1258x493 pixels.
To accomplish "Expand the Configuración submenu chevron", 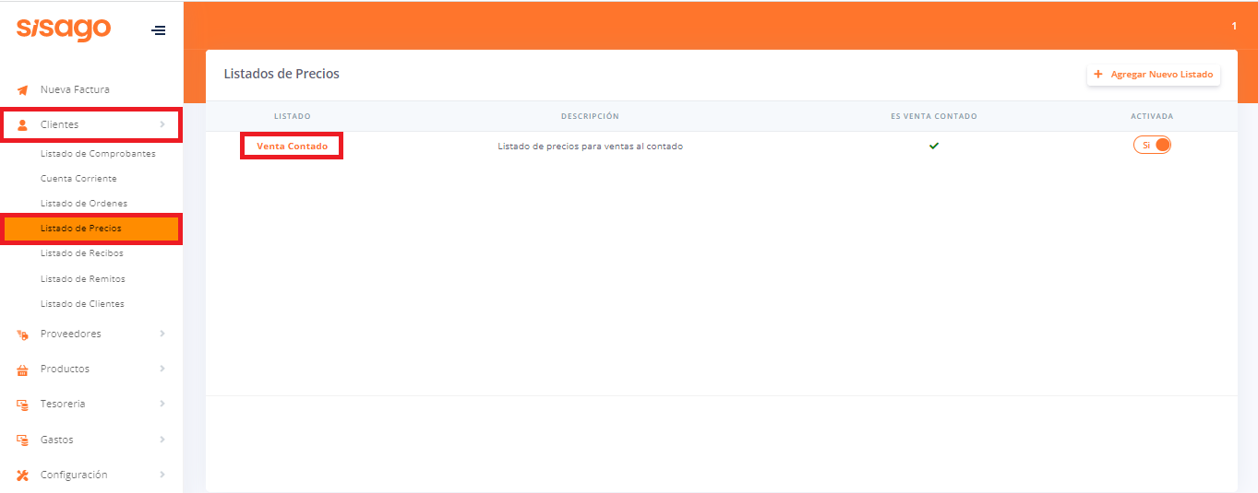I will pyautogui.click(x=162, y=475).
